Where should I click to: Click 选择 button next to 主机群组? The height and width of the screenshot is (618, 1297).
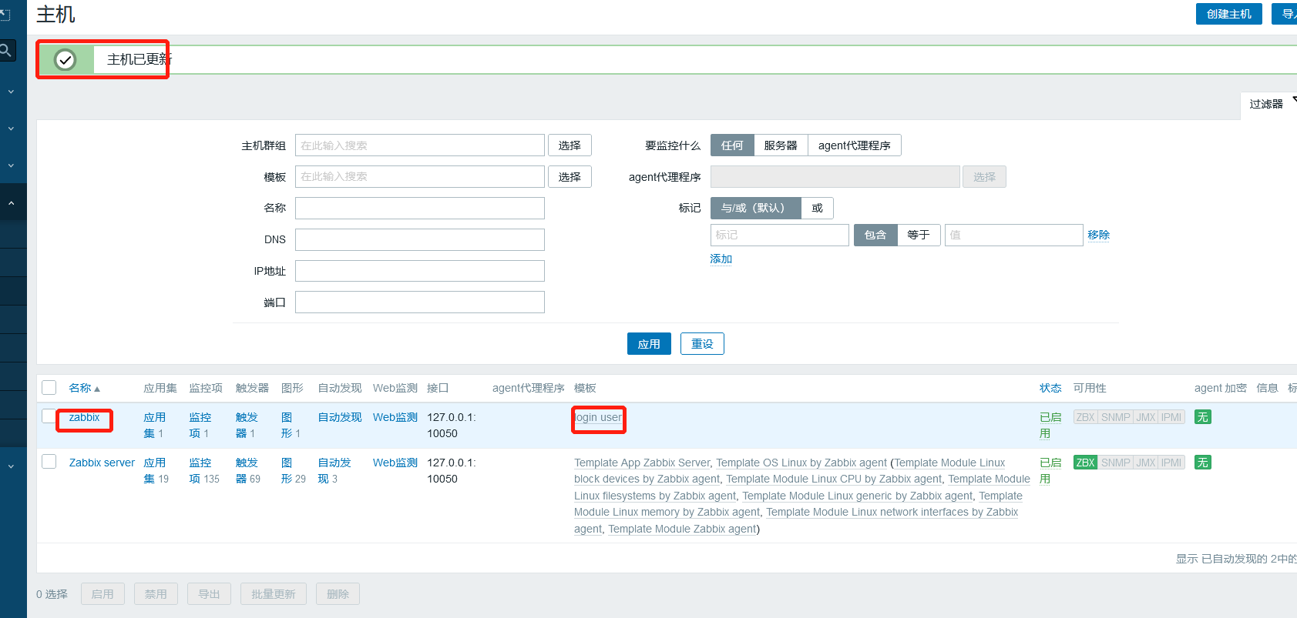[x=570, y=145]
